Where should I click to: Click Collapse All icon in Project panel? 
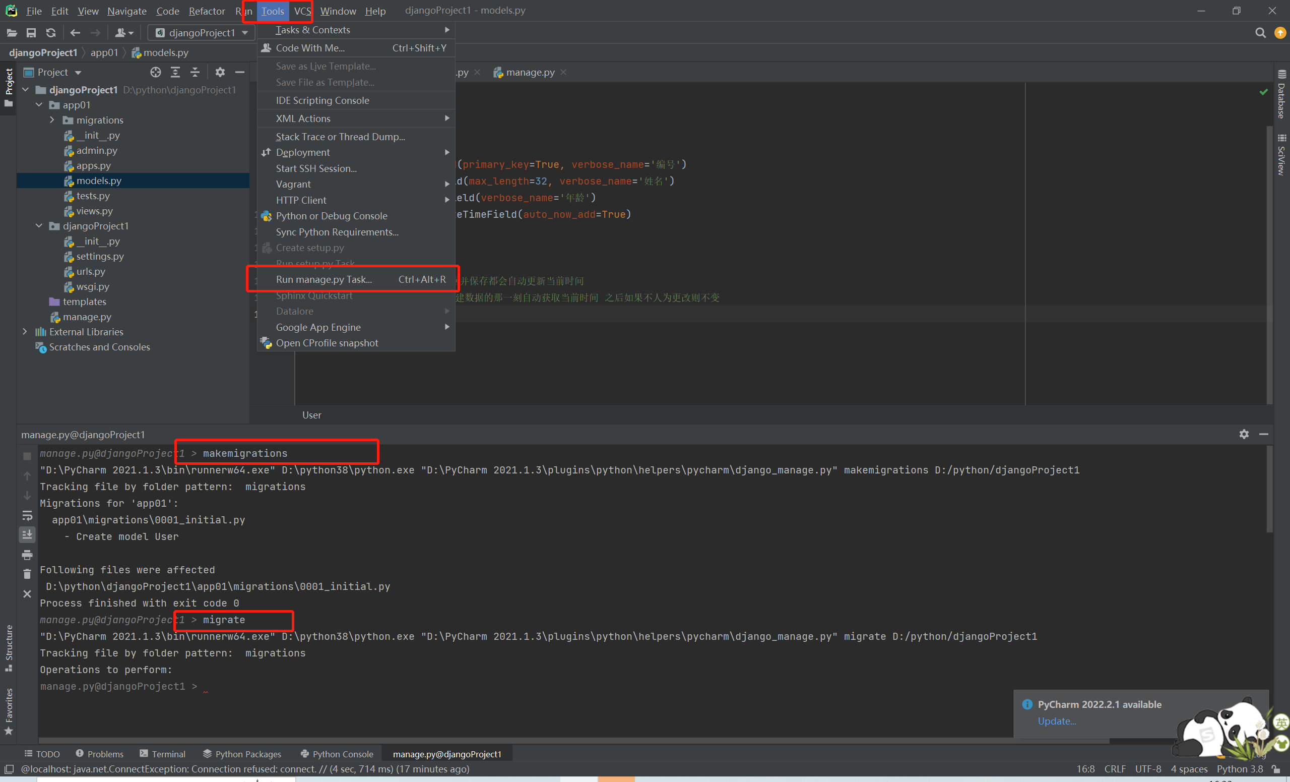pos(195,72)
